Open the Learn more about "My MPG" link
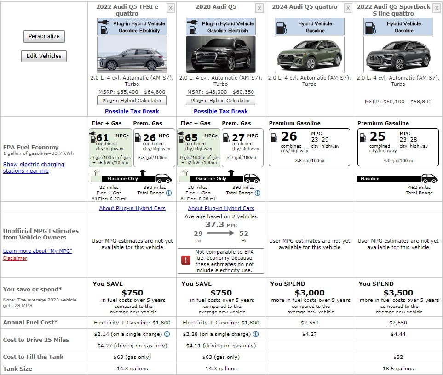 pos(38,251)
